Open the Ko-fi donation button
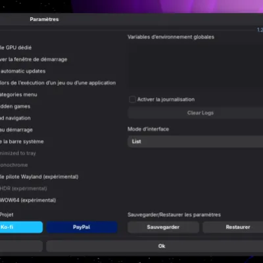 coord(21,227)
